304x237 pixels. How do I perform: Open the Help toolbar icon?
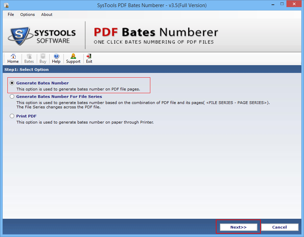(56, 58)
